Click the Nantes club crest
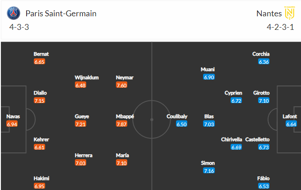 point(287,14)
